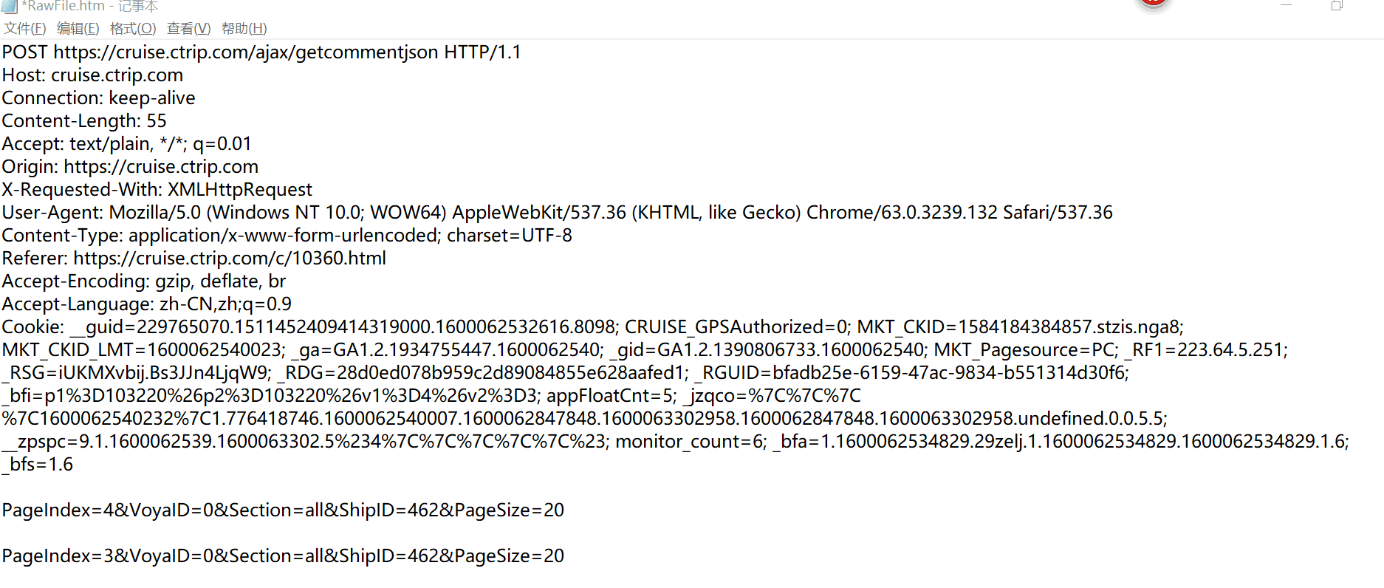Viewport: 1384px width, 588px height.
Task: Click the Notepad icon in title bar
Action: (9, 6)
